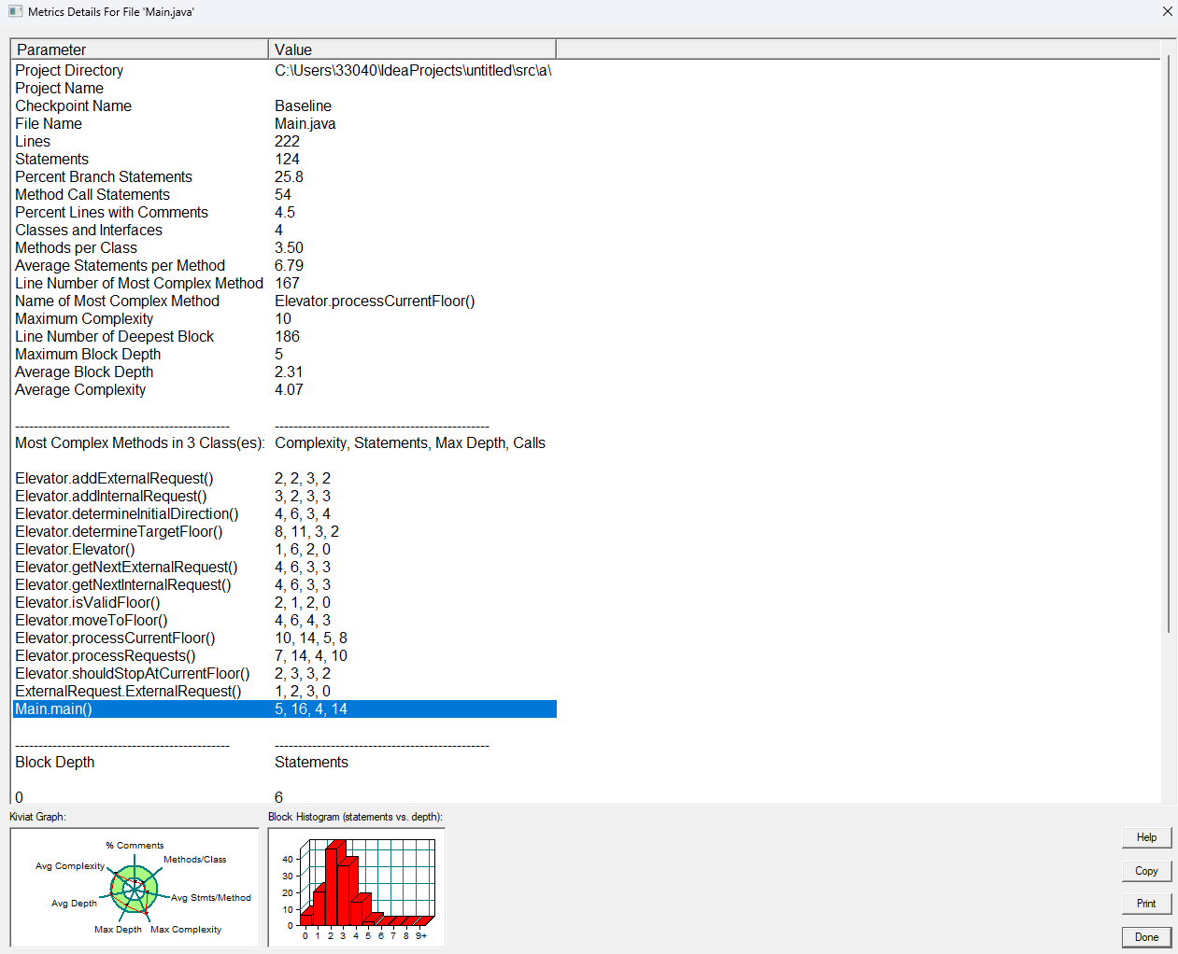Select the Elevator.Elevator() constructor row
The width and height of the screenshot is (1178, 954).
(x=285, y=550)
